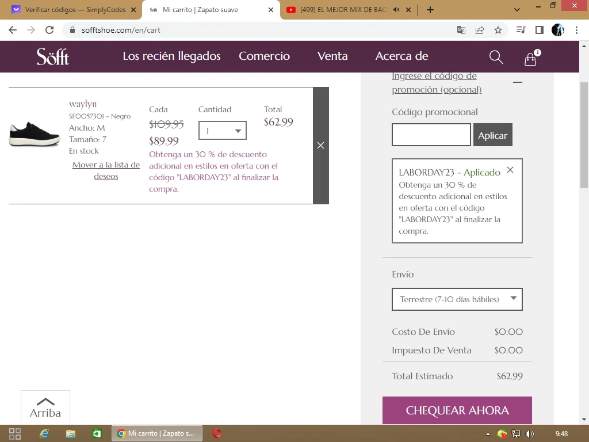589x442 pixels.
Task: Open the Cantidad quantity dropdown
Action: pos(223,131)
